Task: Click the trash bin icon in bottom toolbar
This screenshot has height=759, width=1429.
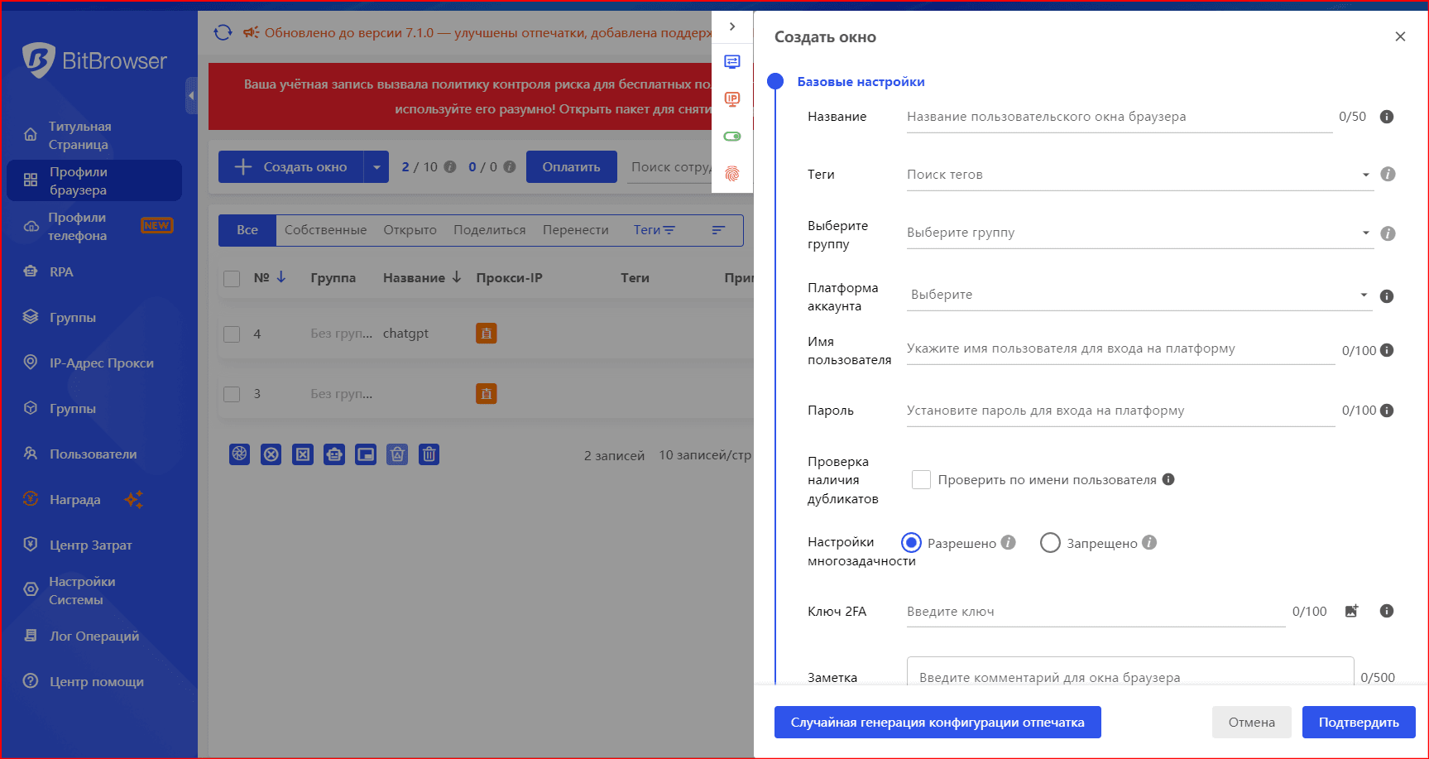Action: pyautogui.click(x=429, y=454)
